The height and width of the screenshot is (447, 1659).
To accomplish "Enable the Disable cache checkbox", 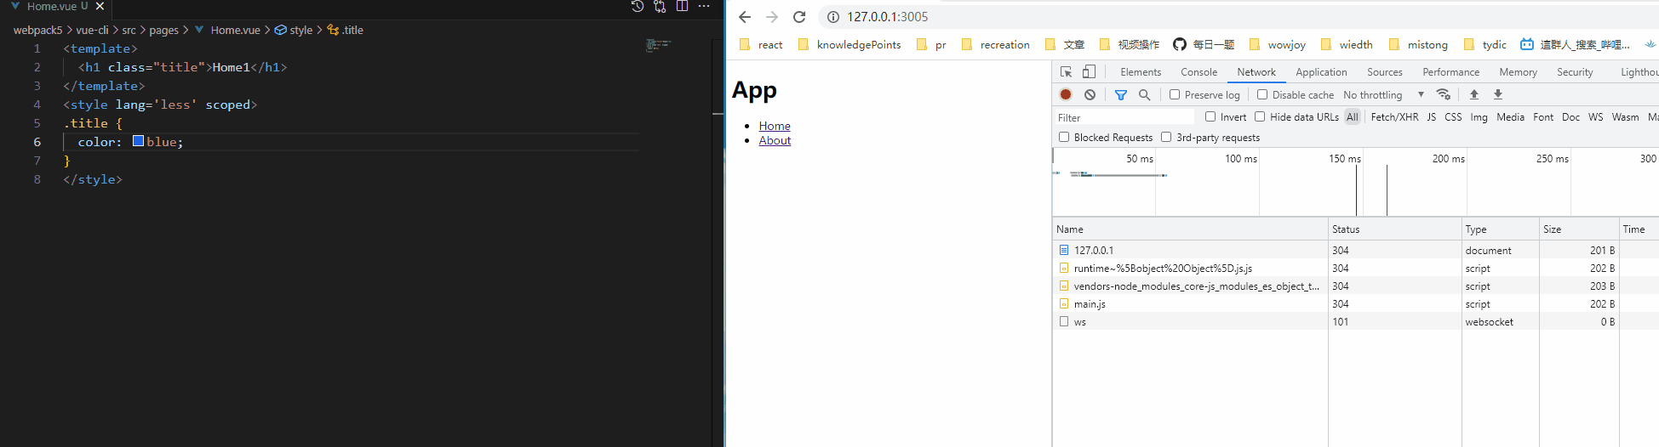I will [x=1262, y=94].
